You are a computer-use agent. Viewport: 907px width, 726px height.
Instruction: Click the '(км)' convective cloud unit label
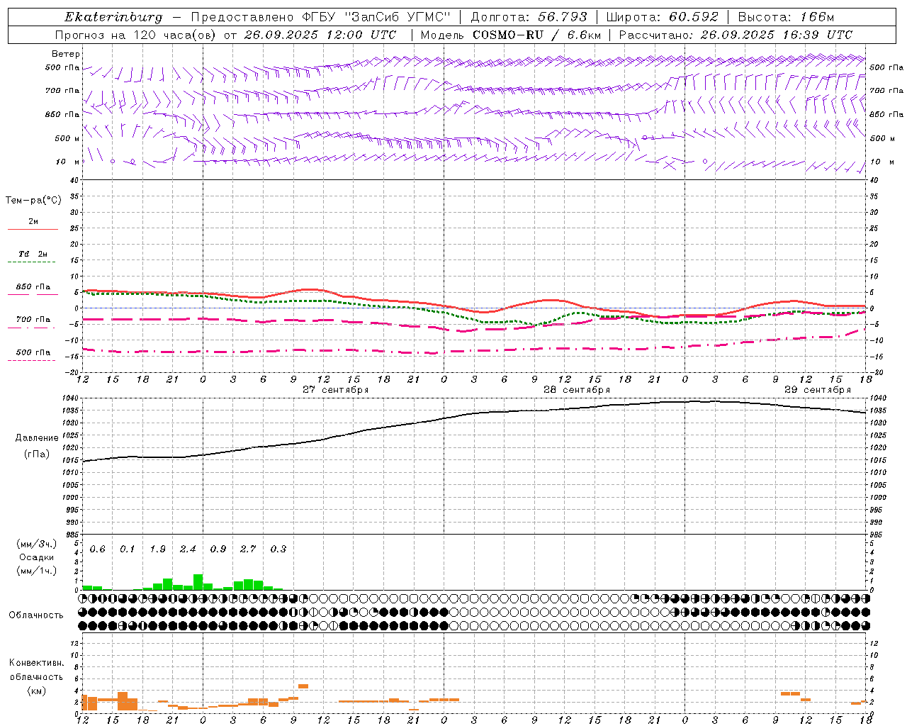click(x=36, y=691)
